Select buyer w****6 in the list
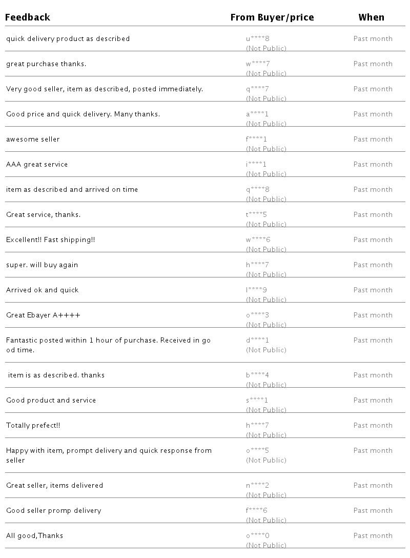 [x=258, y=240]
